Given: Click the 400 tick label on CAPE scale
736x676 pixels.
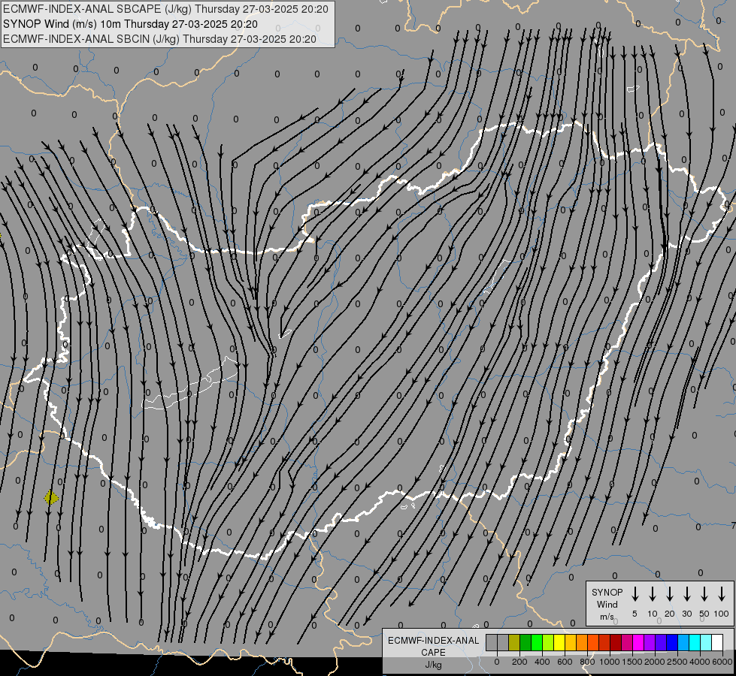Looking at the screenshot, I should tap(542, 662).
